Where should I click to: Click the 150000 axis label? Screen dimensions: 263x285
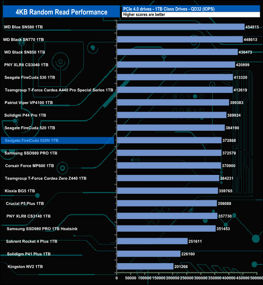click(159, 278)
